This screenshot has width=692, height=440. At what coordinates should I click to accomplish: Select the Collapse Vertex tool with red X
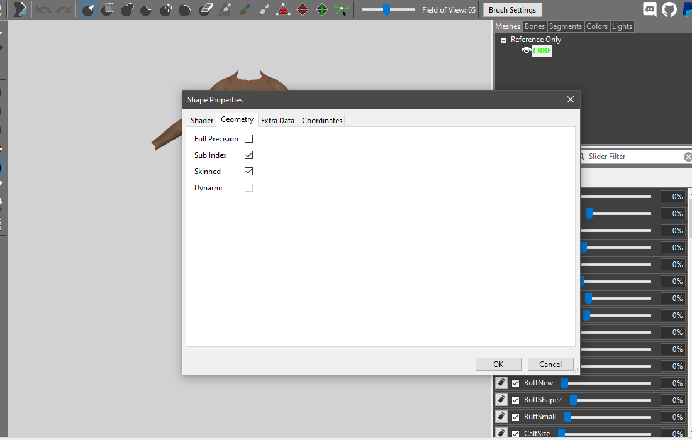(283, 9)
